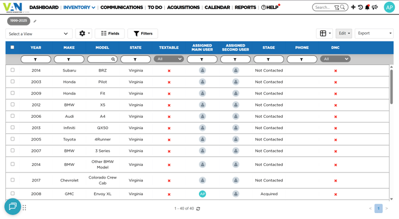Viewport: 399px width, 219px height.
Task: Click second user icon for Honda Pilot
Action: (236, 82)
